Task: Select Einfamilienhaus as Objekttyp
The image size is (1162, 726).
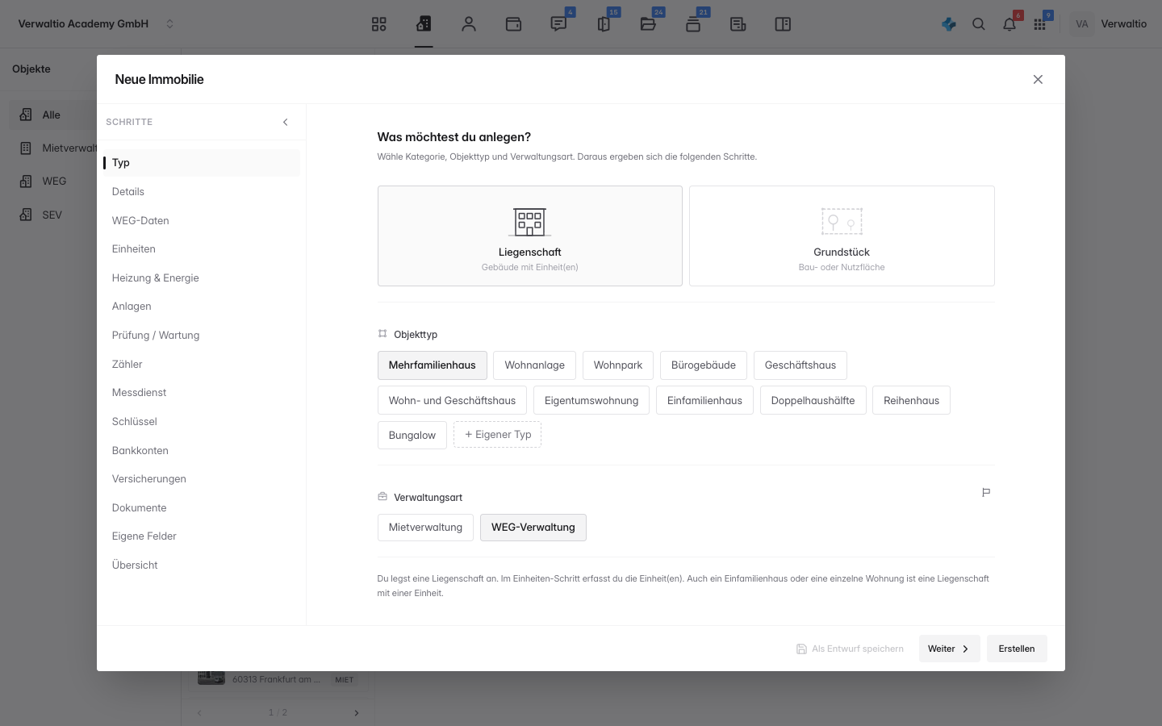Action: point(704,400)
